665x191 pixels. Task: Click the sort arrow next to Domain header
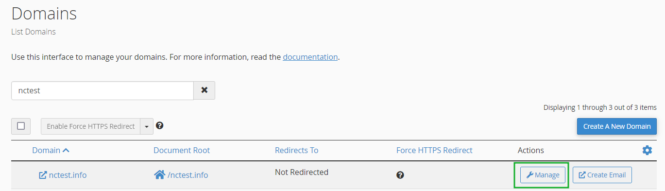click(x=66, y=151)
